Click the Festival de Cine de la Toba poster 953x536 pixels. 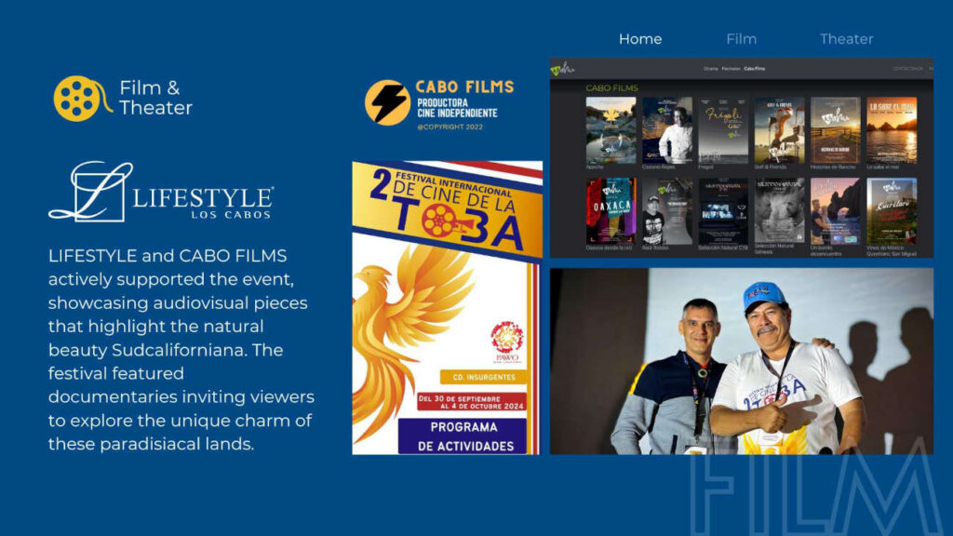448,307
